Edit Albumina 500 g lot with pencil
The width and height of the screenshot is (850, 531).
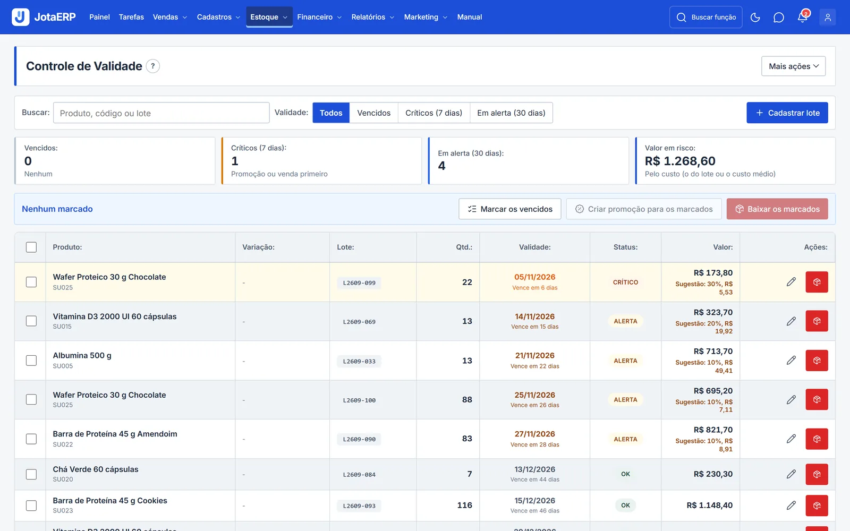[791, 361]
